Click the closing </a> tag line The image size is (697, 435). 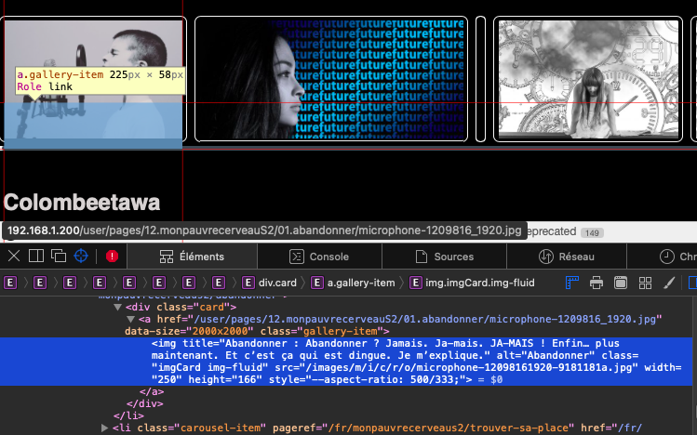coord(152,392)
